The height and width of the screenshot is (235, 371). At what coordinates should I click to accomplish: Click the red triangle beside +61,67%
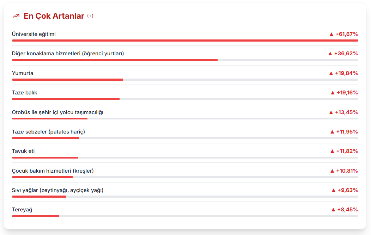[x=332, y=34]
